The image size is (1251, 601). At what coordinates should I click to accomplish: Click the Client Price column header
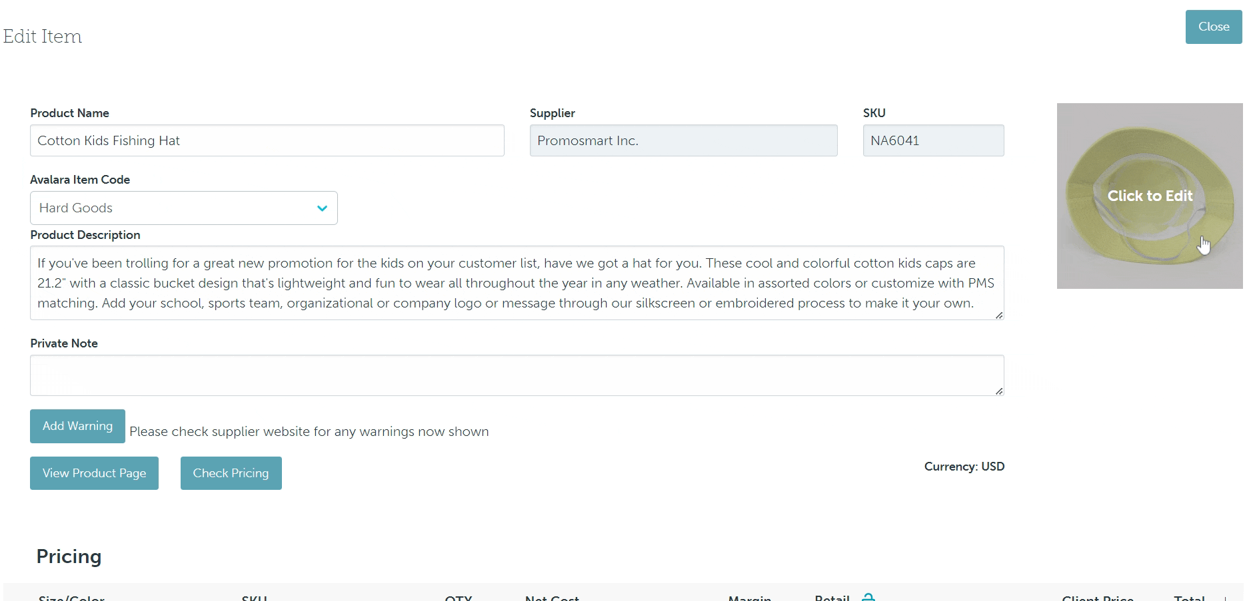pos(1097,598)
